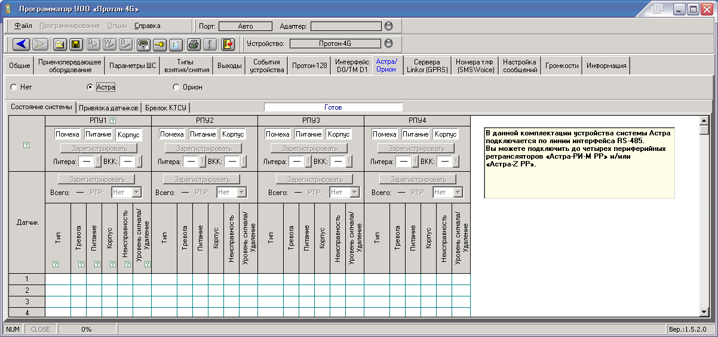
Task: Click the Протон-4G device field
Action: pyautogui.click(x=335, y=44)
